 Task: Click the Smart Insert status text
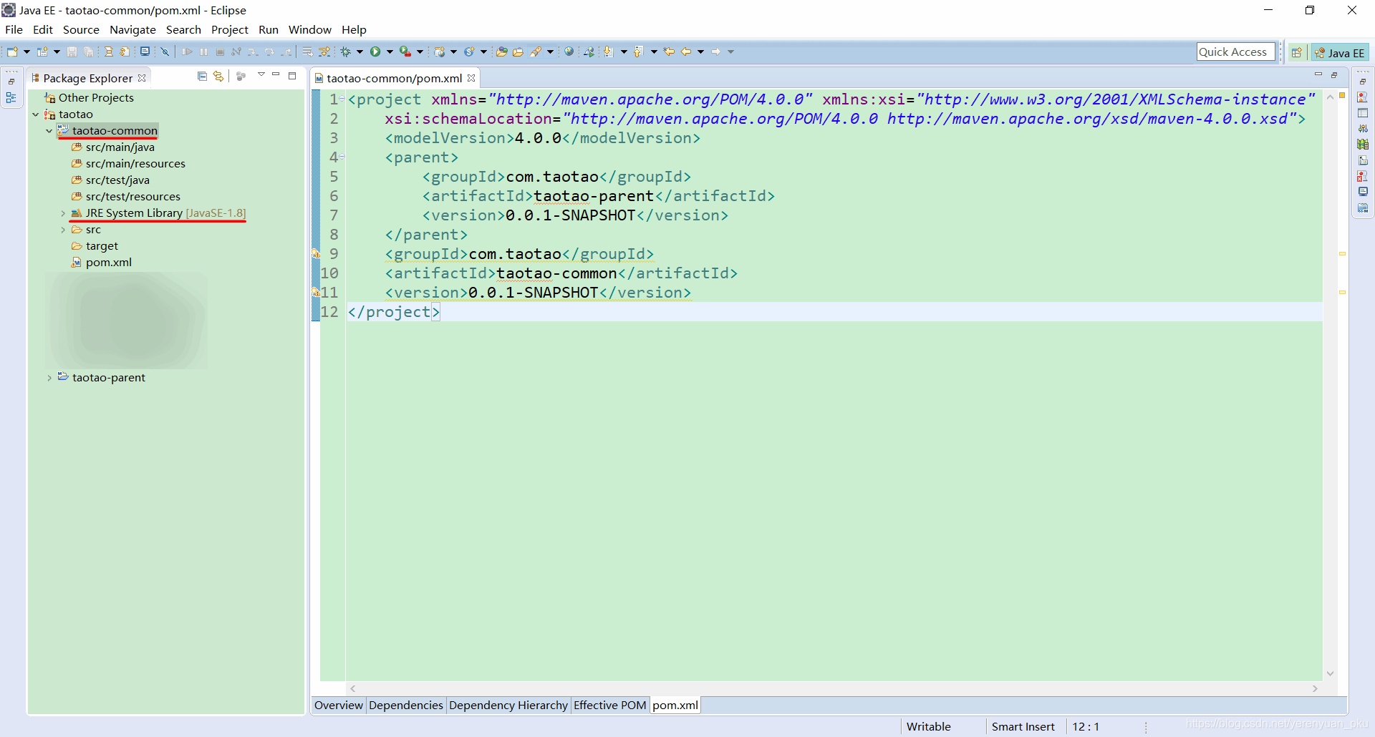tap(1023, 726)
